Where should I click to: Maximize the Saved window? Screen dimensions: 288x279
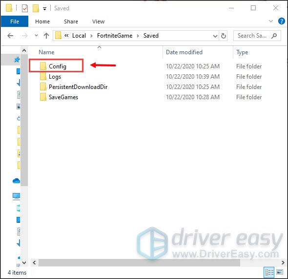tap(253, 8)
